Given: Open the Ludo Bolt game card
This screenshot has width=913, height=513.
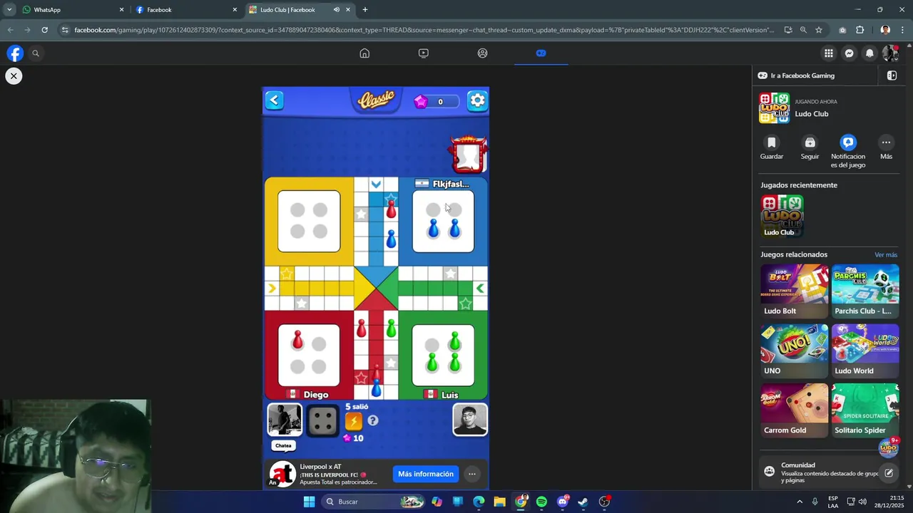Looking at the screenshot, I should pyautogui.click(x=794, y=291).
